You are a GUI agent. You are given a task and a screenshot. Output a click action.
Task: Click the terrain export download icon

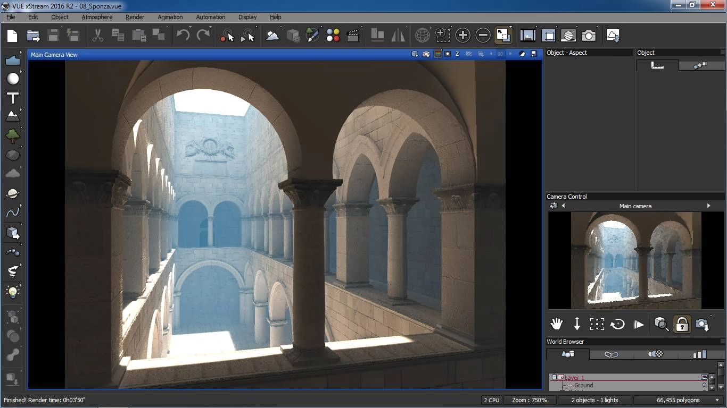tap(613, 36)
